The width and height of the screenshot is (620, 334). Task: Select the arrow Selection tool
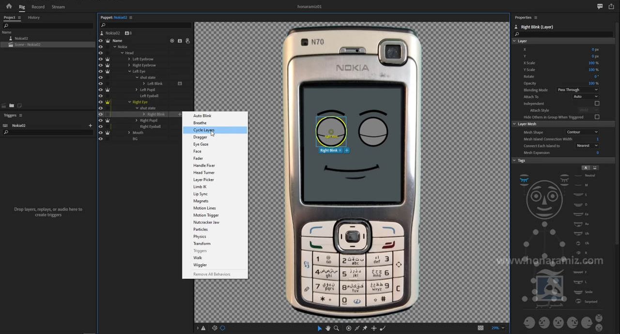click(x=320, y=328)
